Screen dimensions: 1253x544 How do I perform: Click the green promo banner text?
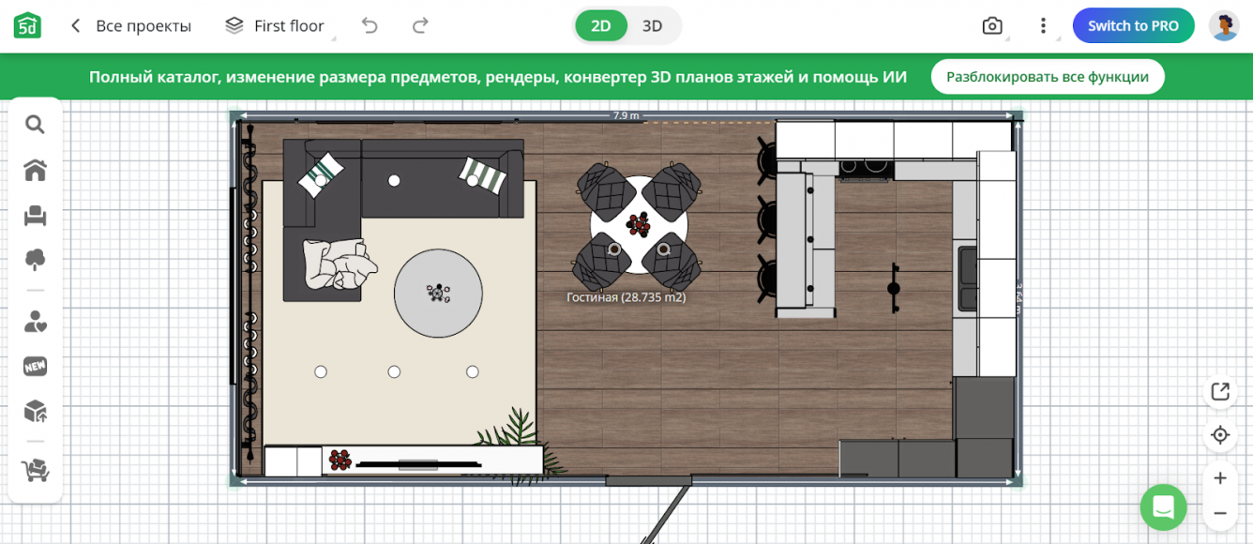pyautogui.click(x=498, y=77)
